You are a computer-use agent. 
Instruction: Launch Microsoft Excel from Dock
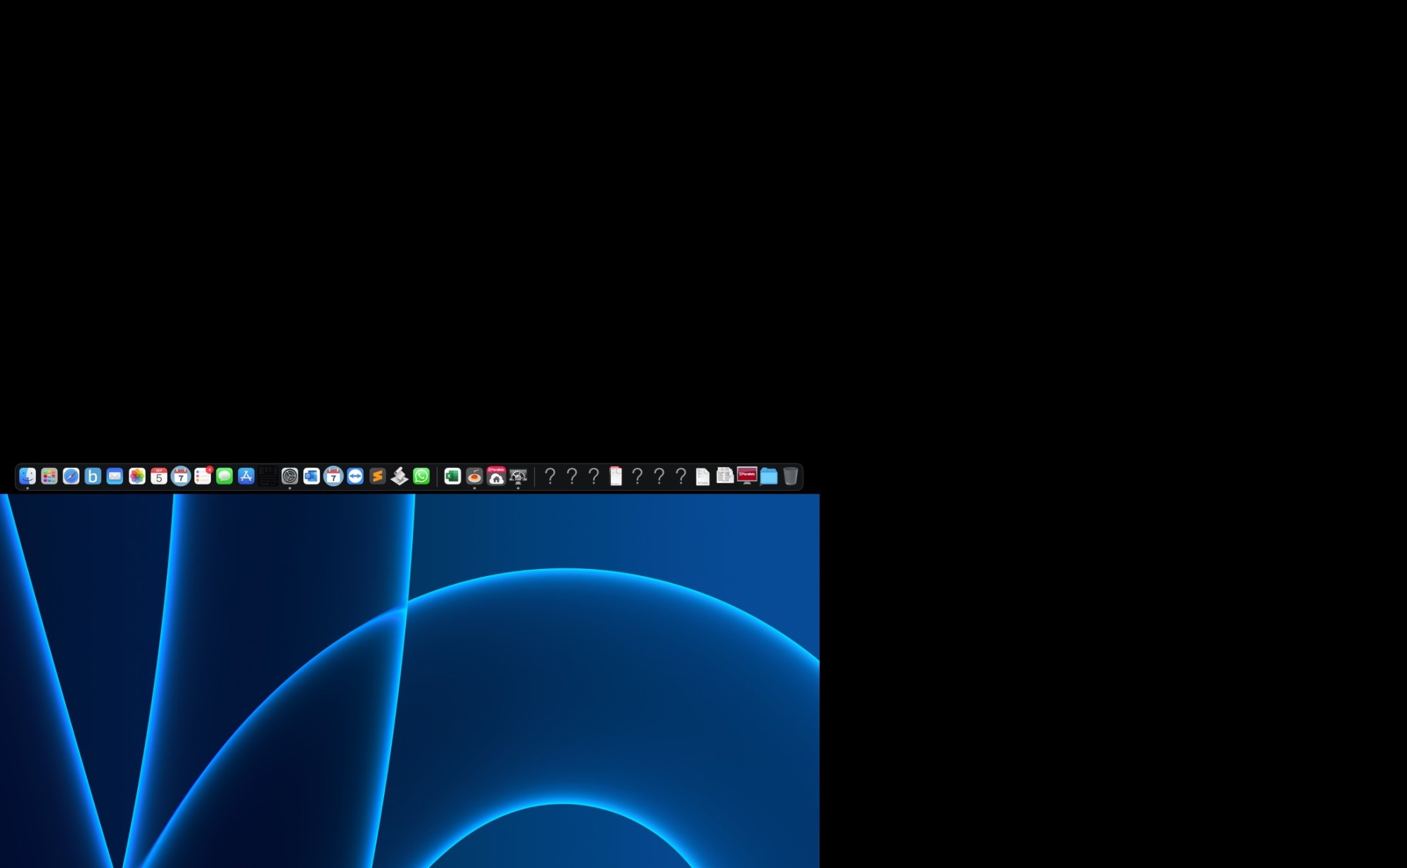click(x=452, y=476)
